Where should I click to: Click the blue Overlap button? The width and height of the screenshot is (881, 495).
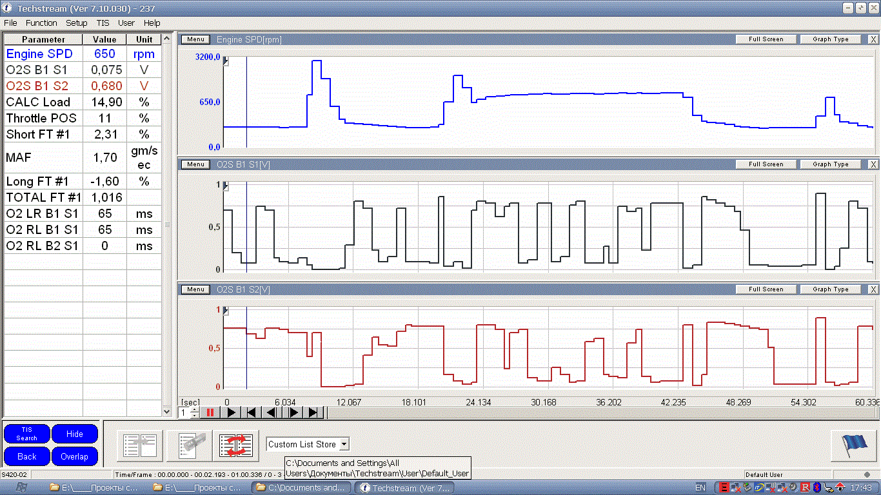coord(74,456)
